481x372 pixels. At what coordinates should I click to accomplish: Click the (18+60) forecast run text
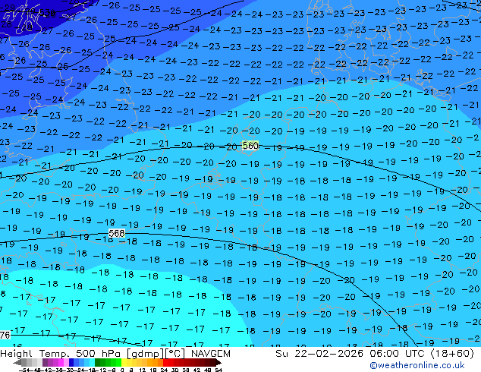(x=452, y=354)
